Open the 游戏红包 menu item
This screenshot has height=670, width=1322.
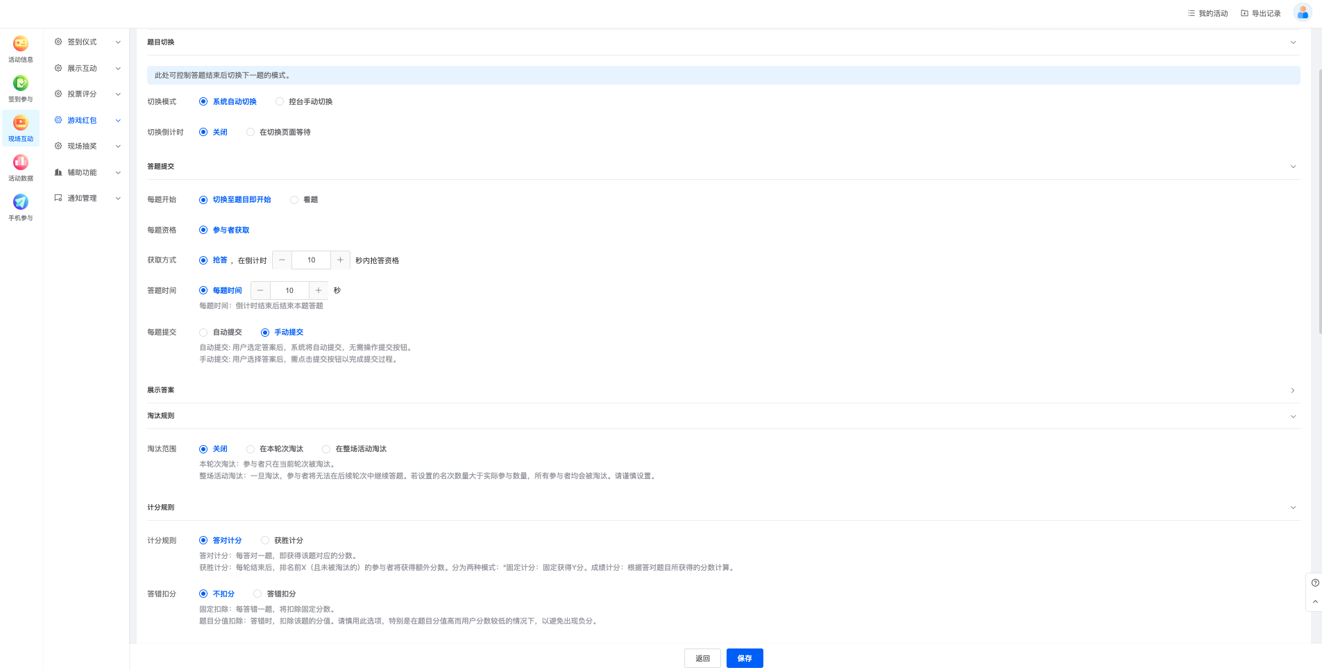[x=82, y=121]
